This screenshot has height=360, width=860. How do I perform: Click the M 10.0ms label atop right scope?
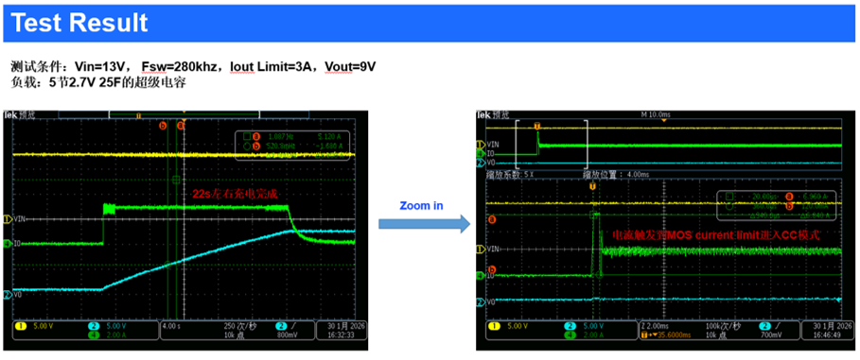[656, 114]
